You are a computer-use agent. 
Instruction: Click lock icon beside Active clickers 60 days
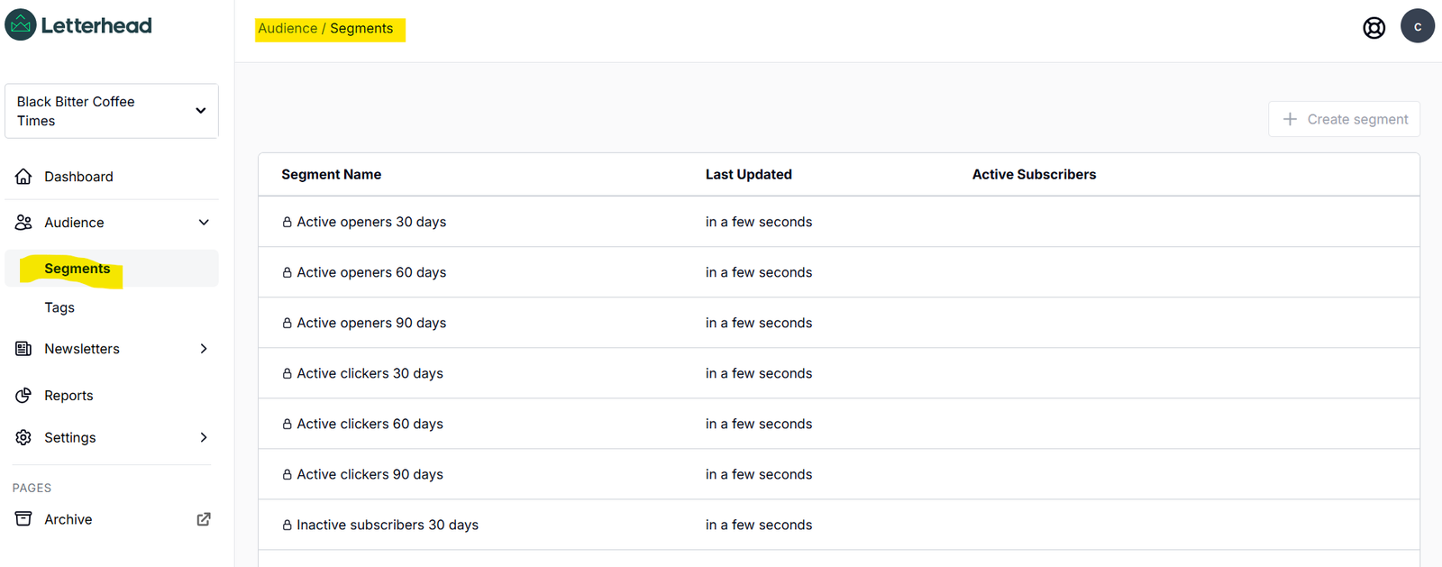pos(287,424)
